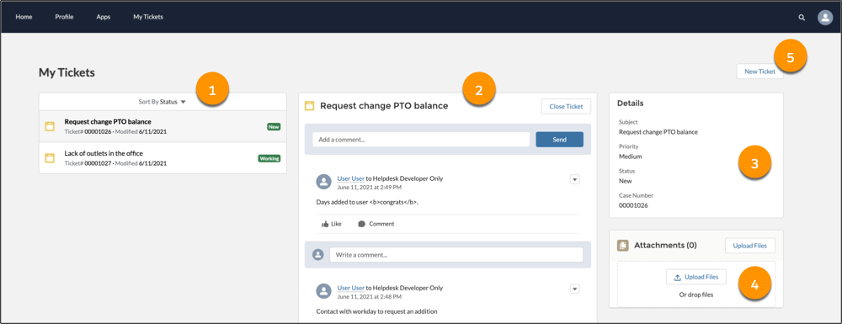Click the Subject value in Details

(658, 132)
